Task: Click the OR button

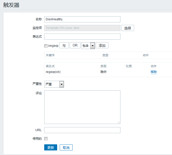Action: [x=75, y=45]
